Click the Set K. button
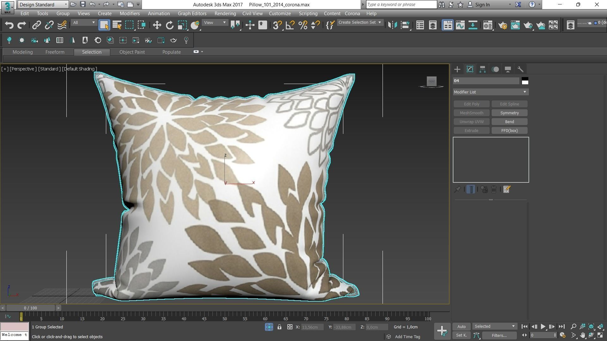The width and height of the screenshot is (607, 341). point(461,335)
